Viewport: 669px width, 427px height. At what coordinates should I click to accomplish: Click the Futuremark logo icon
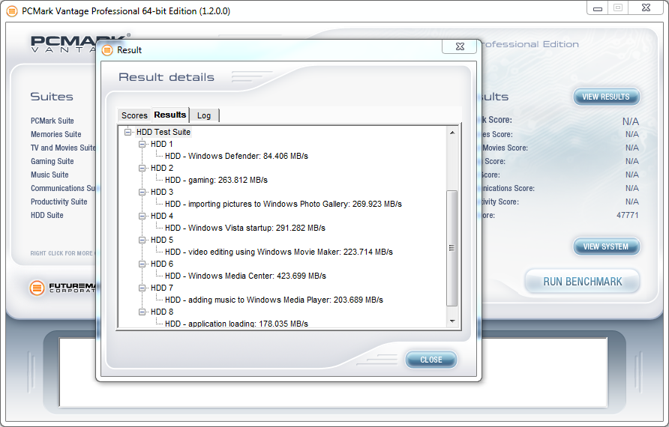(x=37, y=288)
